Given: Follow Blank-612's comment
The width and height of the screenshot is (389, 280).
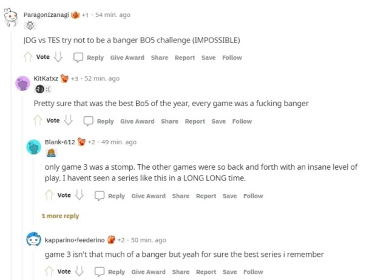Looking at the screenshot, I should (x=253, y=196).
